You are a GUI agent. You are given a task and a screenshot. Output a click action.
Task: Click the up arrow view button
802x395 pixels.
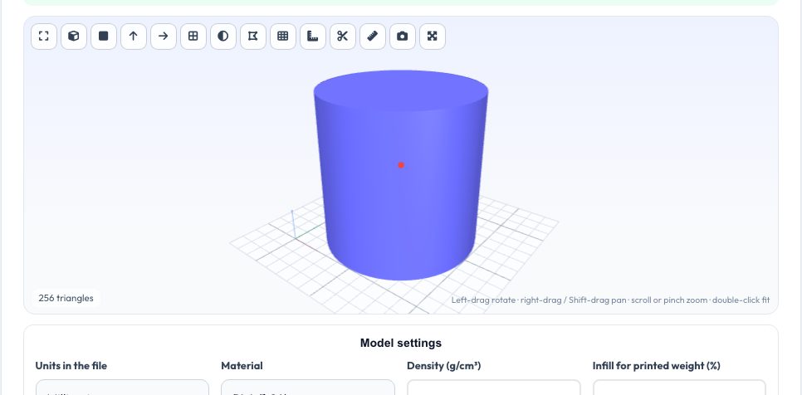134,37
